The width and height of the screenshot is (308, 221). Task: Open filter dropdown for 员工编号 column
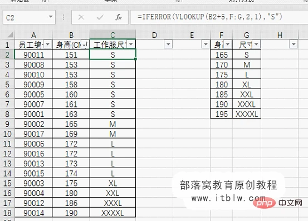(x=47, y=44)
